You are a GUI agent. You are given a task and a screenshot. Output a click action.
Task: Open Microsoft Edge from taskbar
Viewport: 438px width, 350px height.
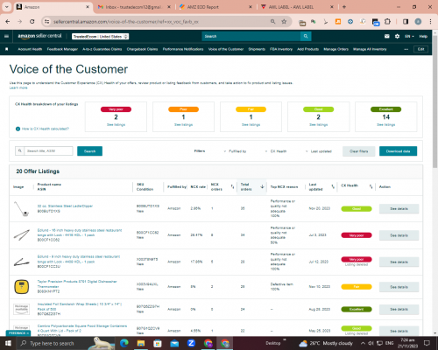tap(124, 343)
